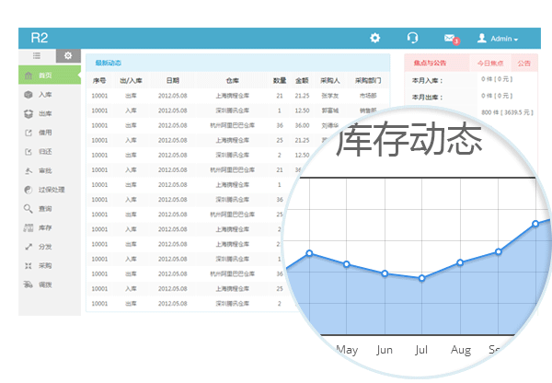
Task: Open 调拨 transfer truck icon
Action: (29, 284)
